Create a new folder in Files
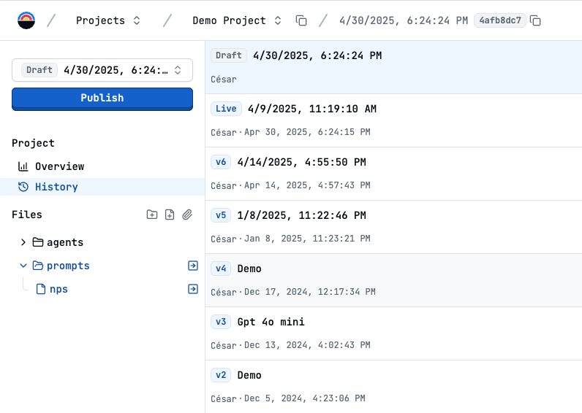582x413 pixels. [x=152, y=215]
